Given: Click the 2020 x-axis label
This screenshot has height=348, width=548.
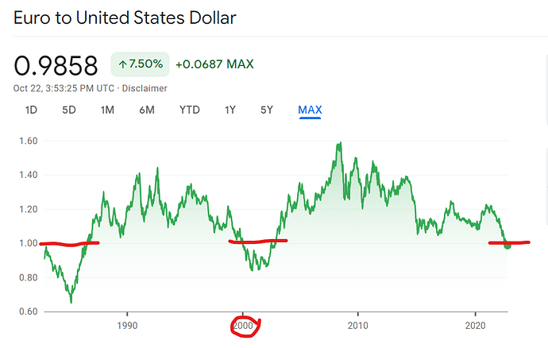Looking at the screenshot, I should pyautogui.click(x=475, y=325).
